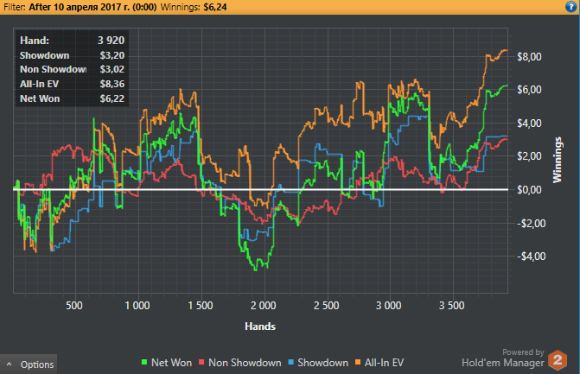The image size is (580, 374).
Task: Click the -$4,00 y-axis label
Action: tap(532, 257)
